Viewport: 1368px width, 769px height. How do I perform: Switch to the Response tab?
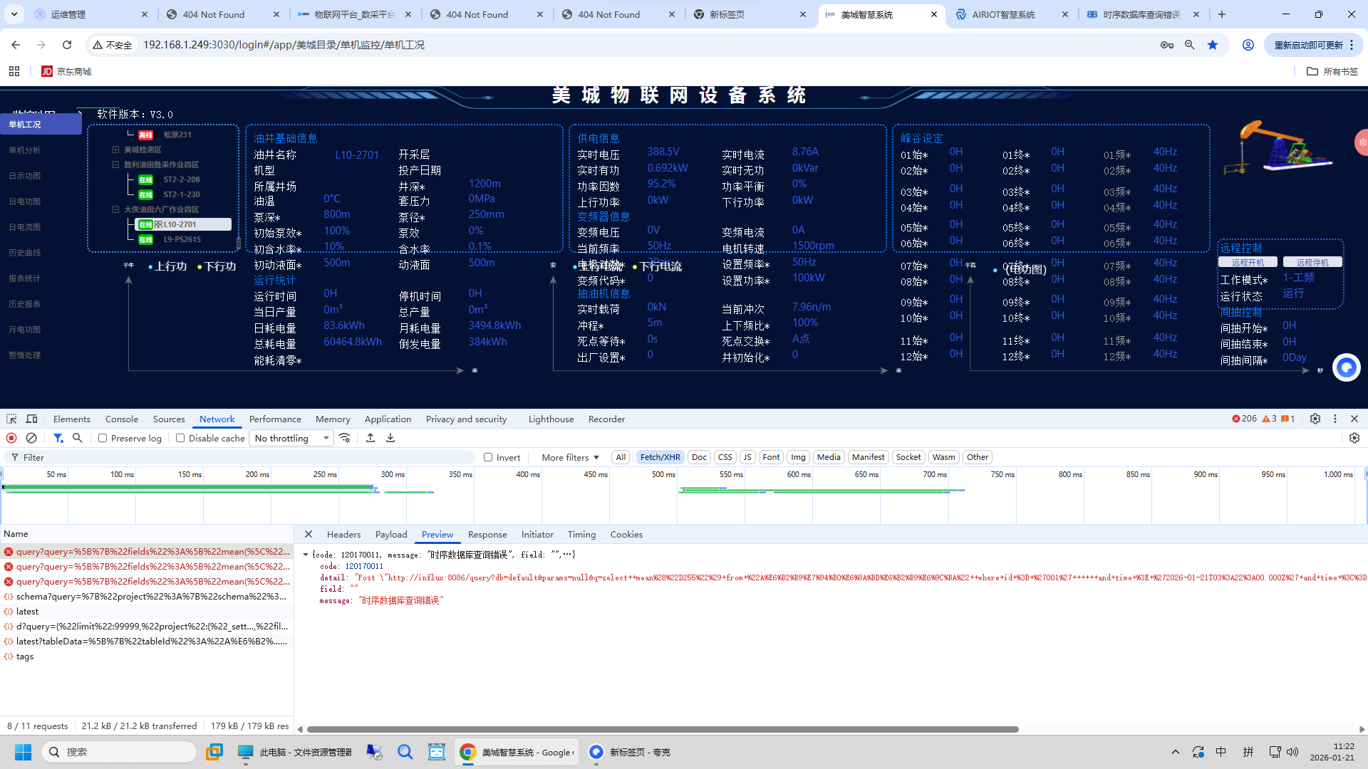[x=487, y=534]
